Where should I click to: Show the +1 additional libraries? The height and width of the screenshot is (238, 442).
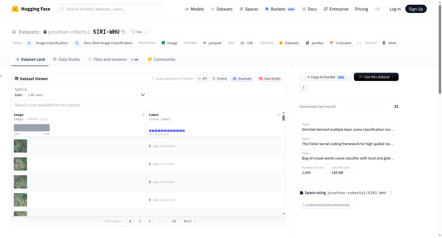(359, 43)
